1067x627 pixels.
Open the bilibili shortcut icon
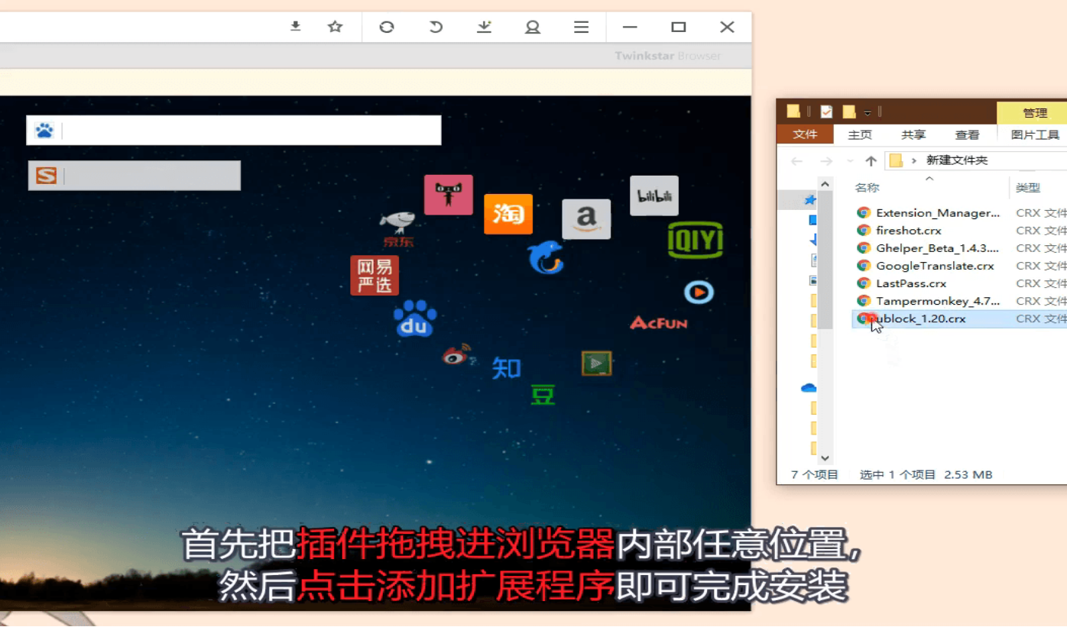653,196
